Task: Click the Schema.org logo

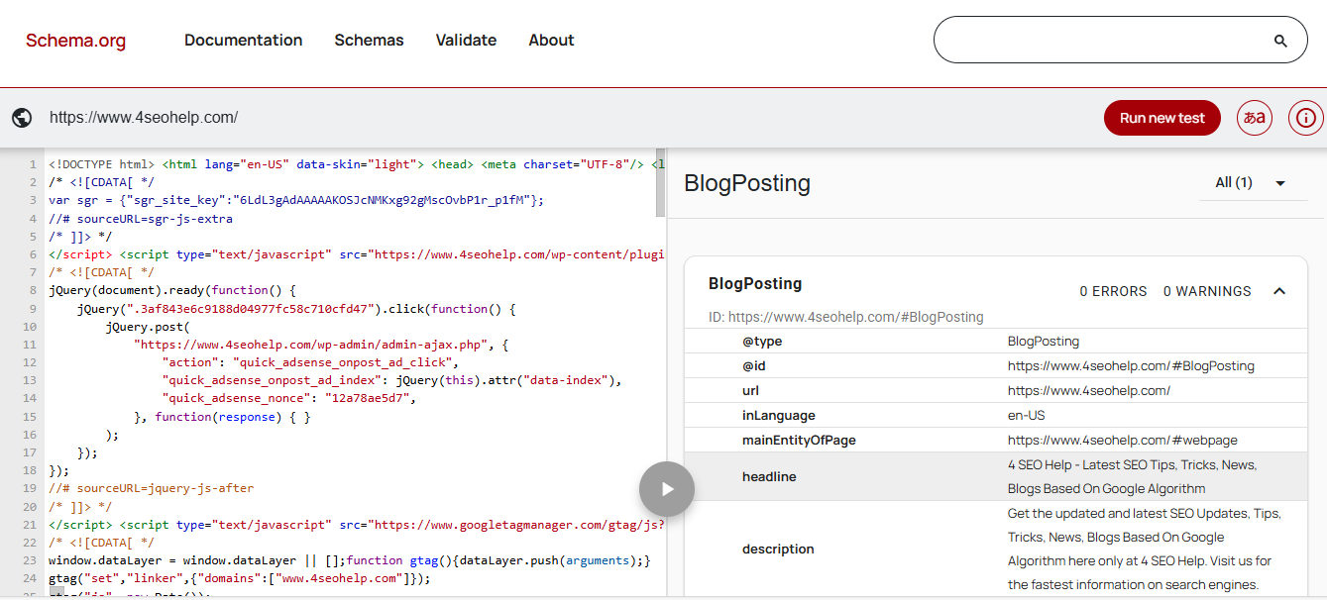Action: pyautogui.click(x=75, y=40)
